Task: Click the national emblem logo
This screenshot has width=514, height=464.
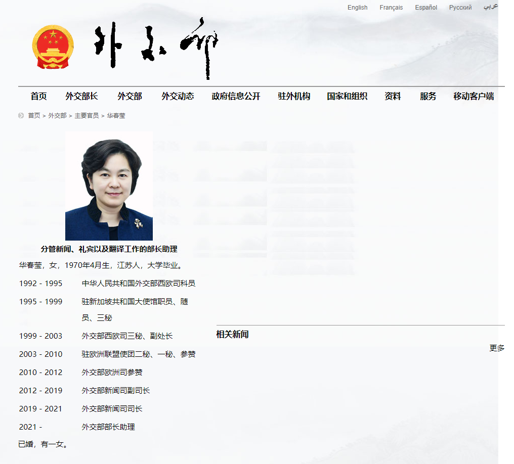Action: pyautogui.click(x=53, y=47)
